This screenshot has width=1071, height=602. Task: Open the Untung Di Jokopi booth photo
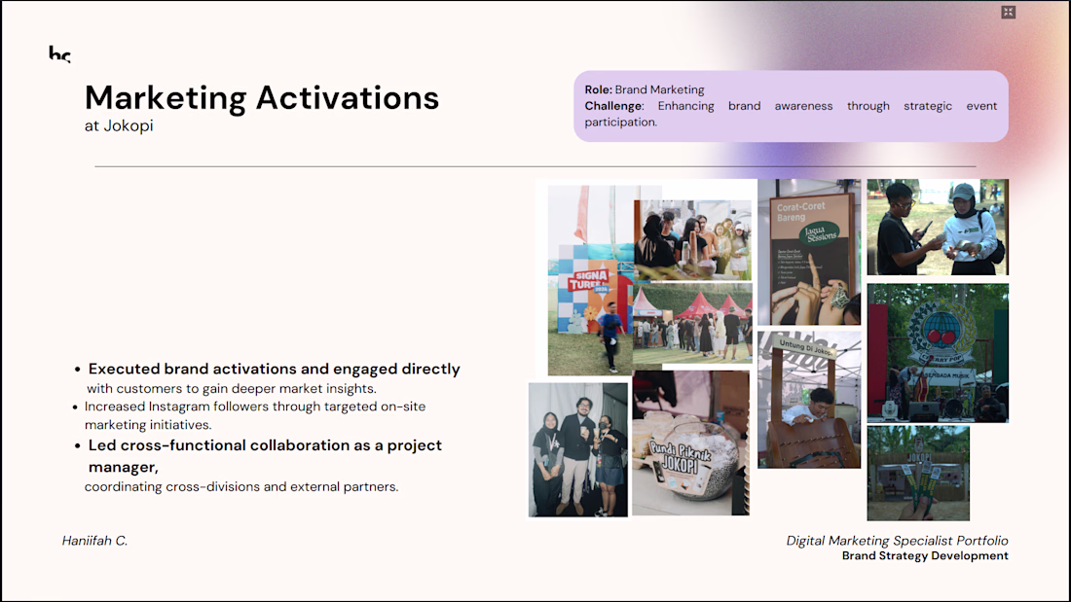point(809,400)
